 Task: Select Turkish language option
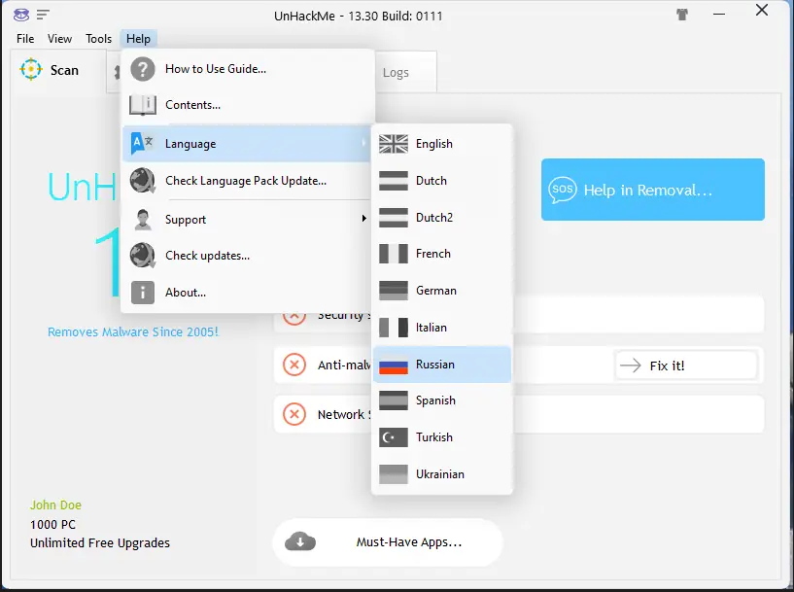[442, 437]
